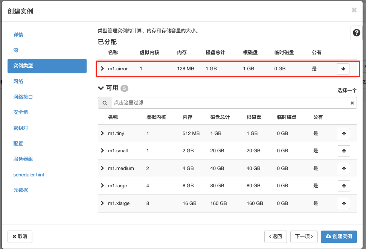Viewport: 366px width, 249px height.
Task: Expand details of the m1.large row
Action: tap(102, 185)
